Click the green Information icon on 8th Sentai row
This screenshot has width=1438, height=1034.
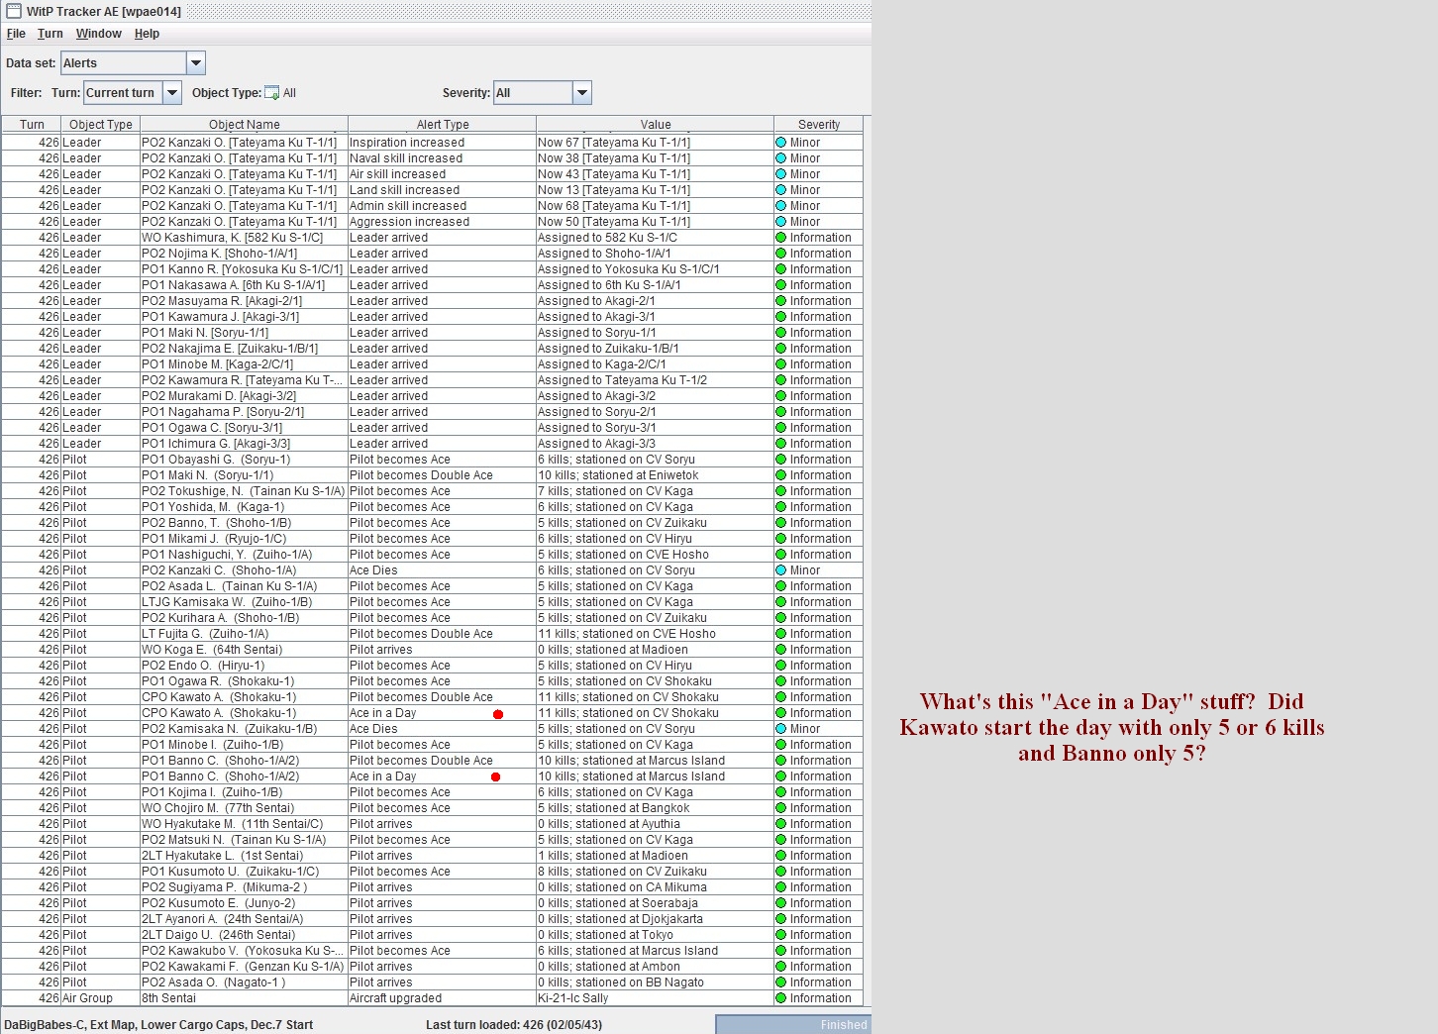pyautogui.click(x=781, y=998)
